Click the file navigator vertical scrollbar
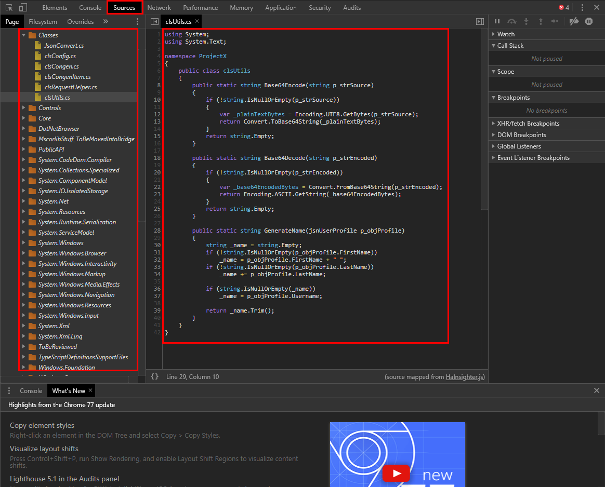This screenshot has height=487, width=605. click(141, 135)
